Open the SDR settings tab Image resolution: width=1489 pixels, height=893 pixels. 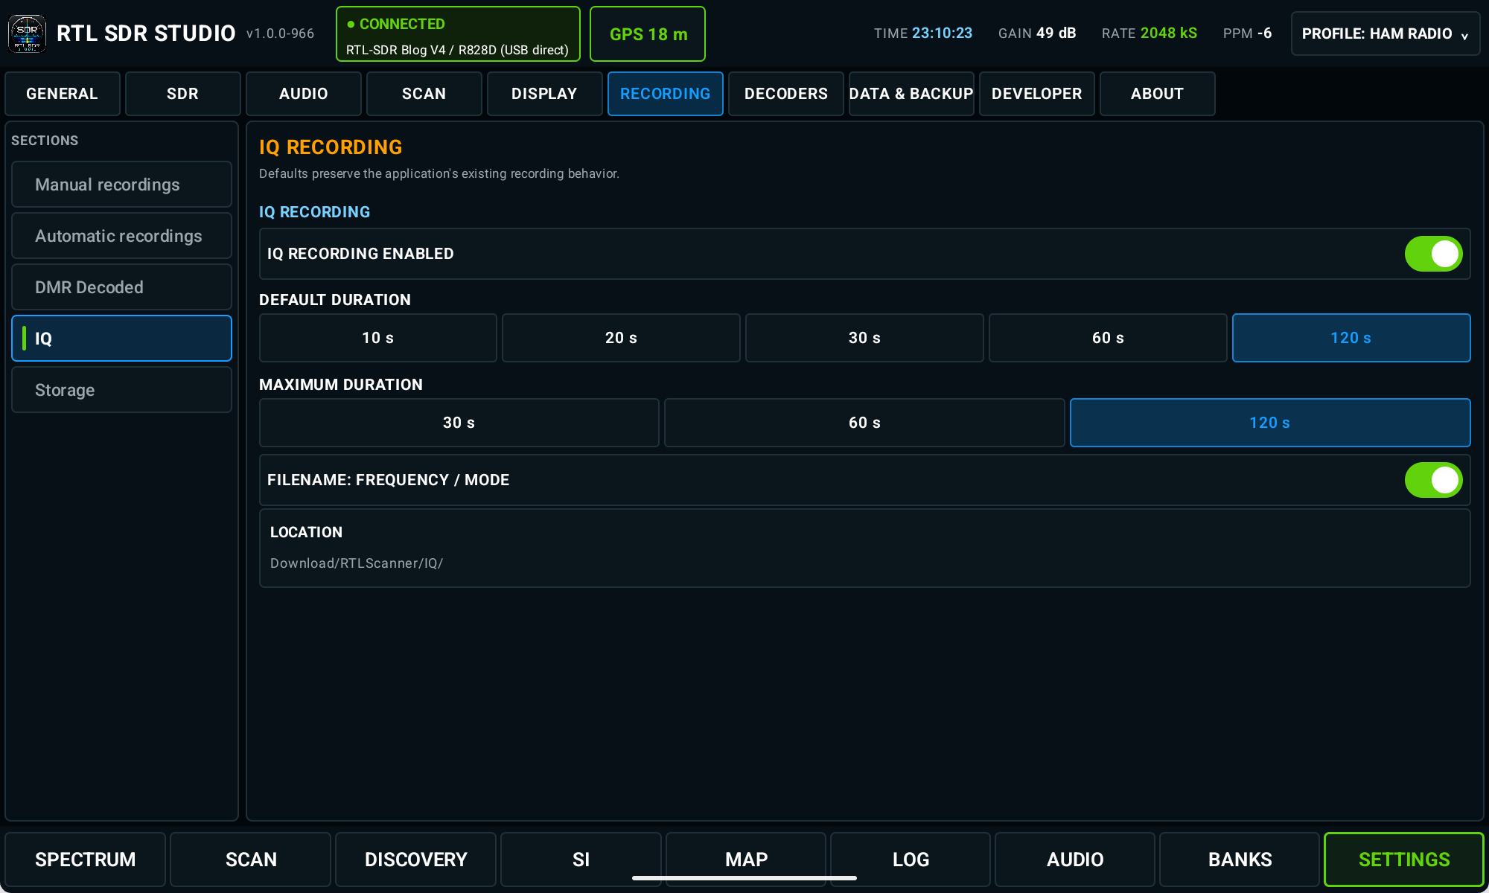click(182, 94)
